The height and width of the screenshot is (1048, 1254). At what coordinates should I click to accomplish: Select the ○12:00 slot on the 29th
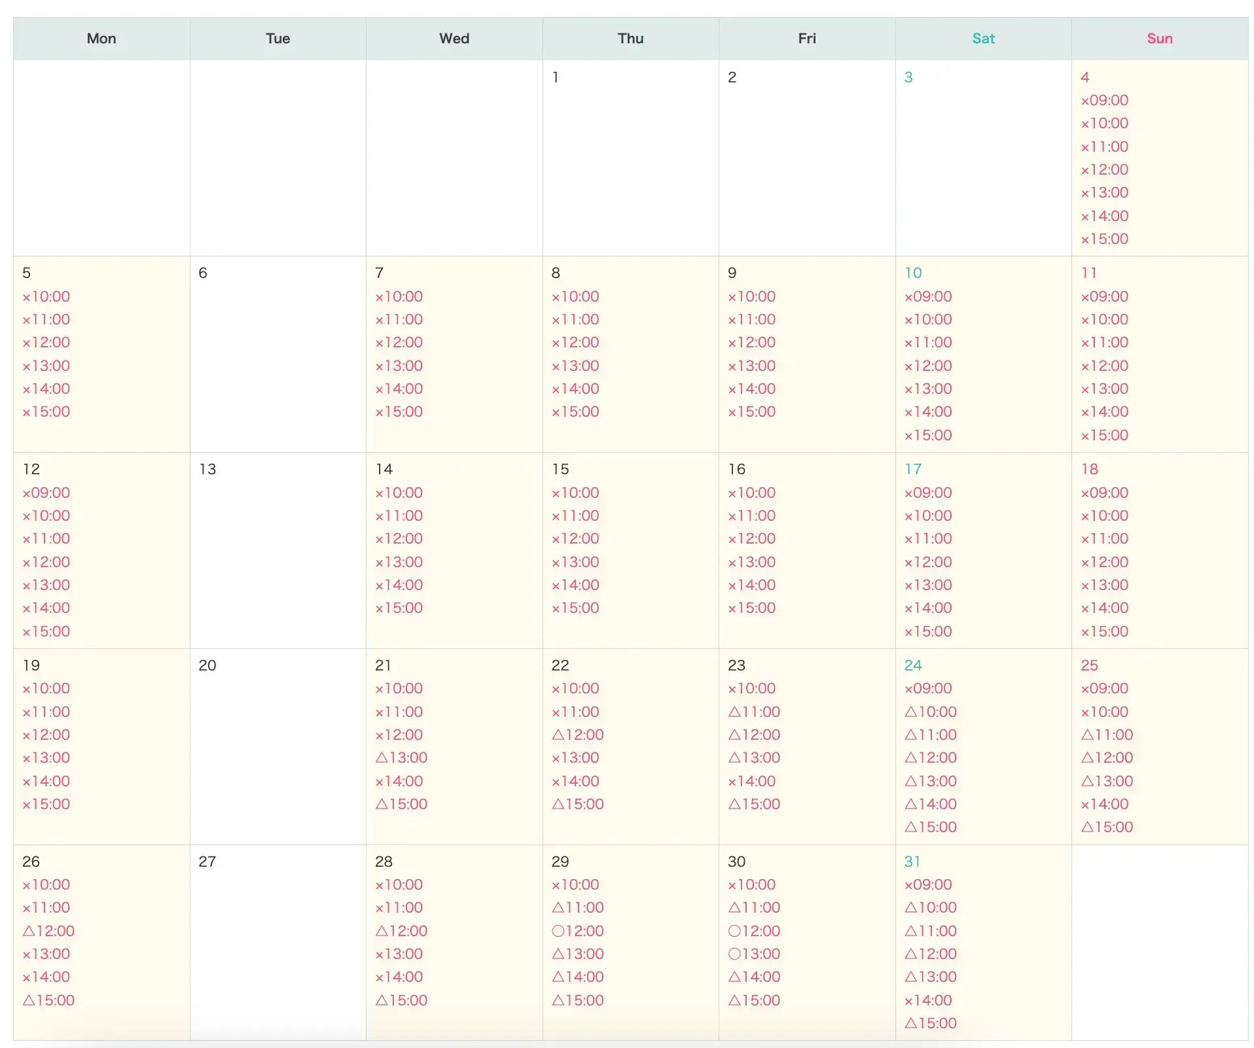click(x=577, y=930)
